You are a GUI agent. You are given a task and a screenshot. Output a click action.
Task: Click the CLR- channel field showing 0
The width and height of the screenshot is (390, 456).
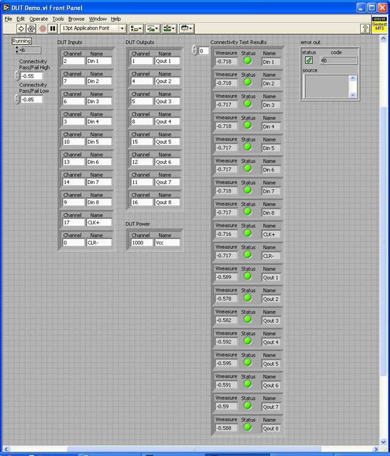[x=74, y=243]
